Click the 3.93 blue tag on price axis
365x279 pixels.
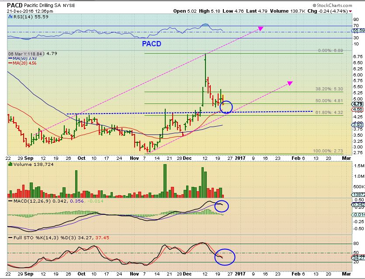click(358, 125)
